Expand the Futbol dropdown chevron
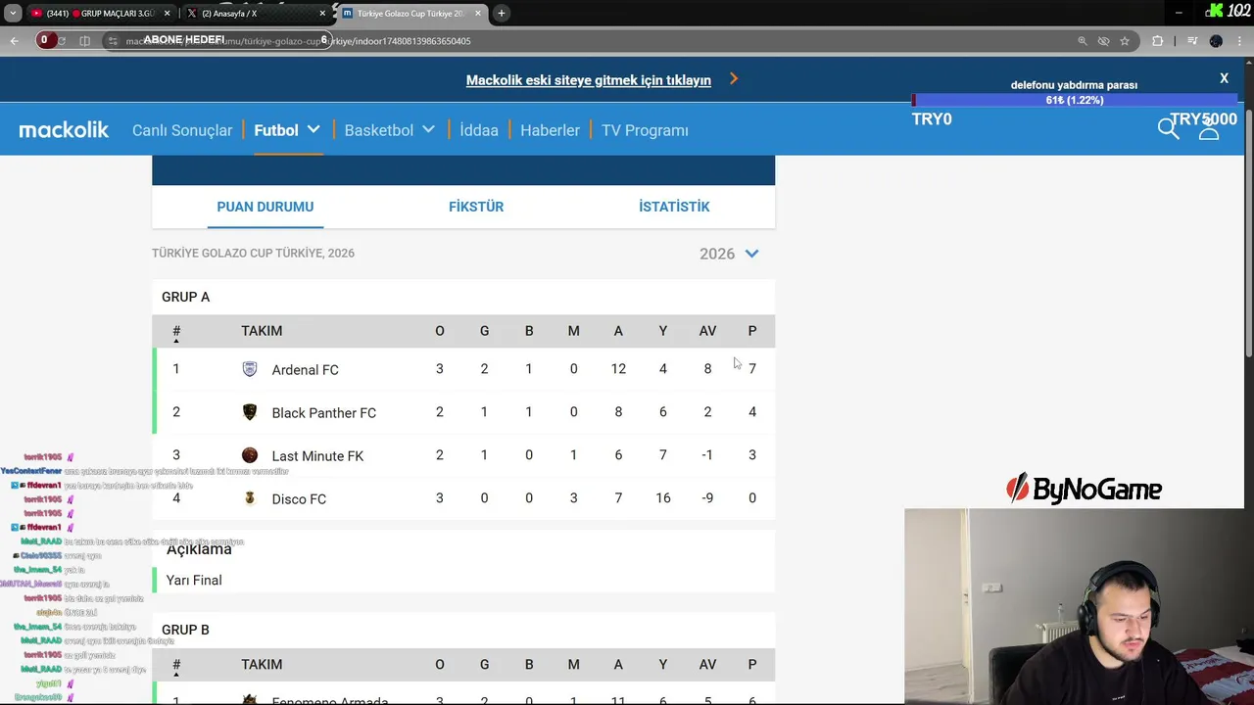The height and width of the screenshot is (705, 1254). [313, 129]
